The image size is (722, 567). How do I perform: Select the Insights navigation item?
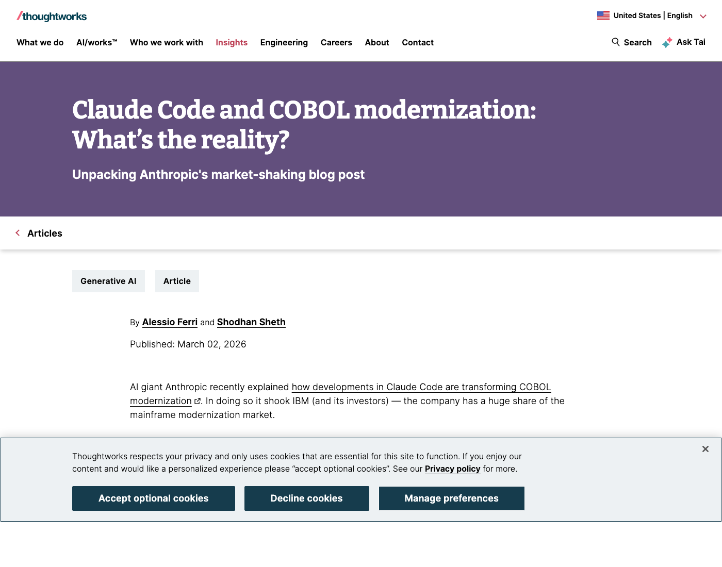tap(232, 42)
